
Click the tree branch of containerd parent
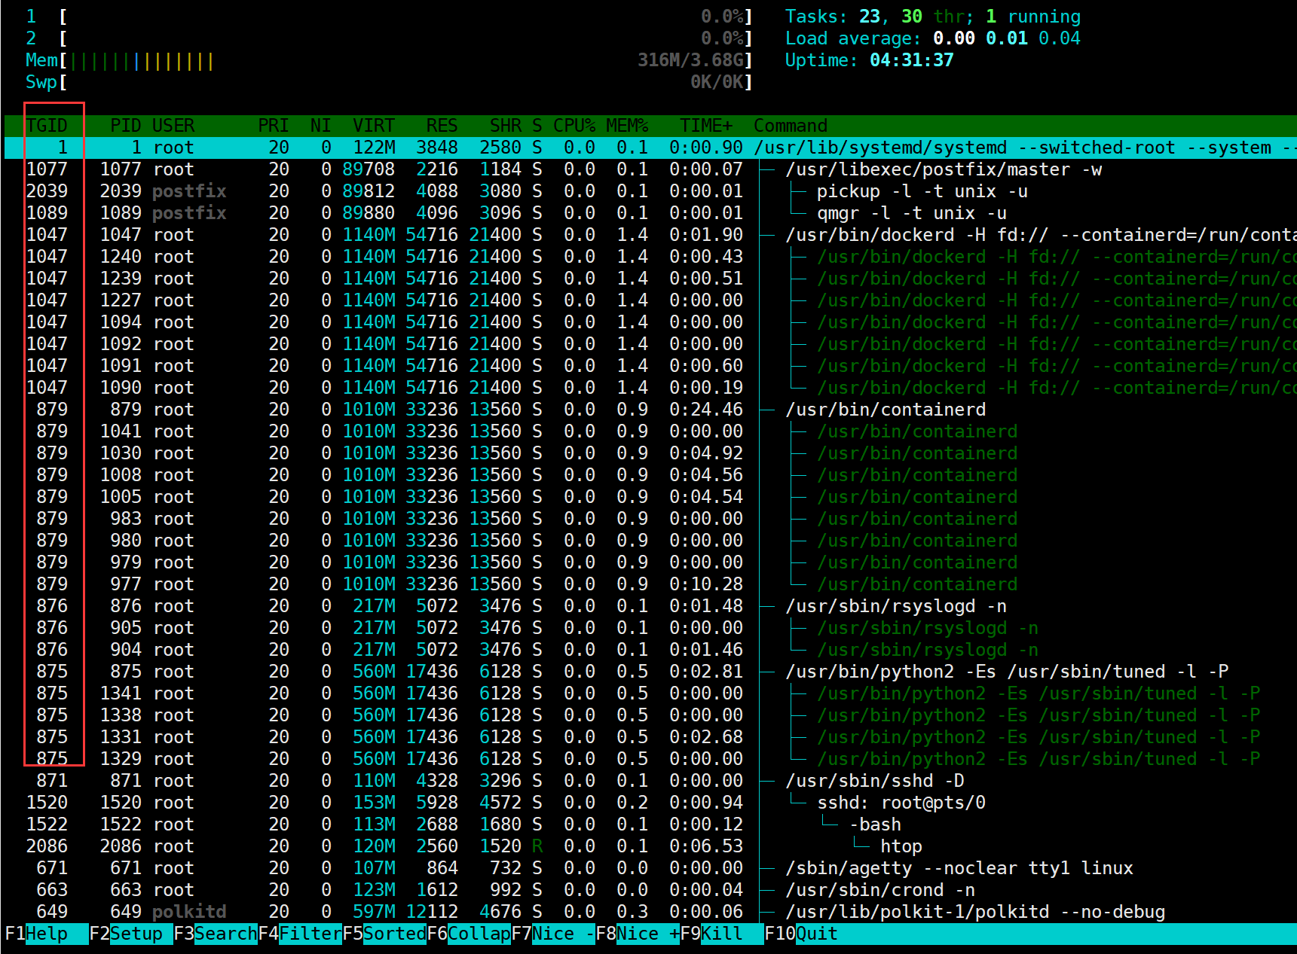pyautogui.click(x=768, y=410)
